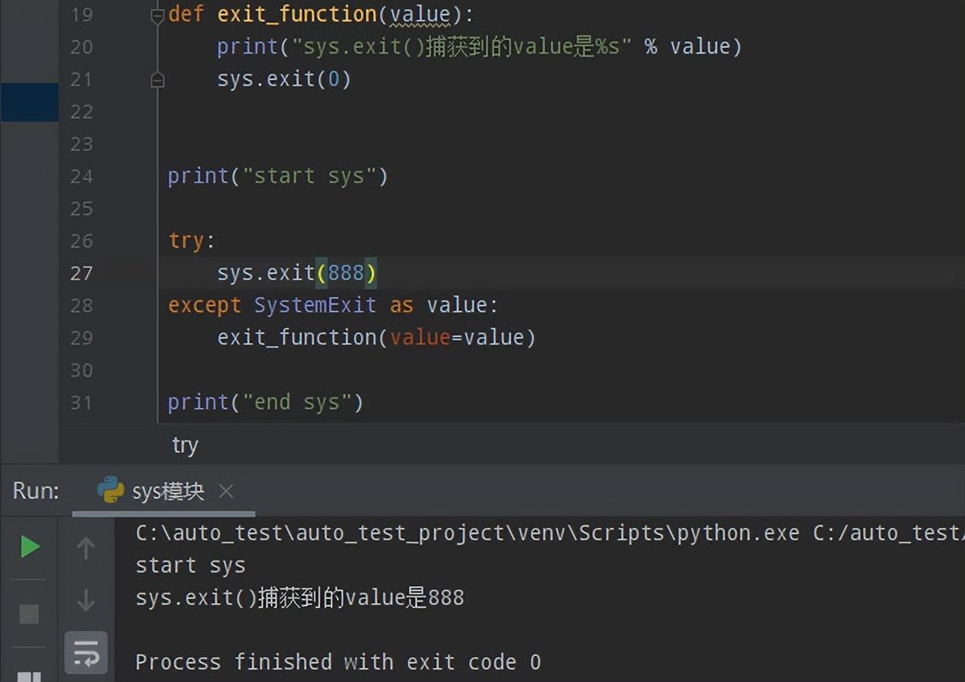Rerun the program with the green run arrow
Viewport: 965px width, 682px height.
[x=29, y=547]
